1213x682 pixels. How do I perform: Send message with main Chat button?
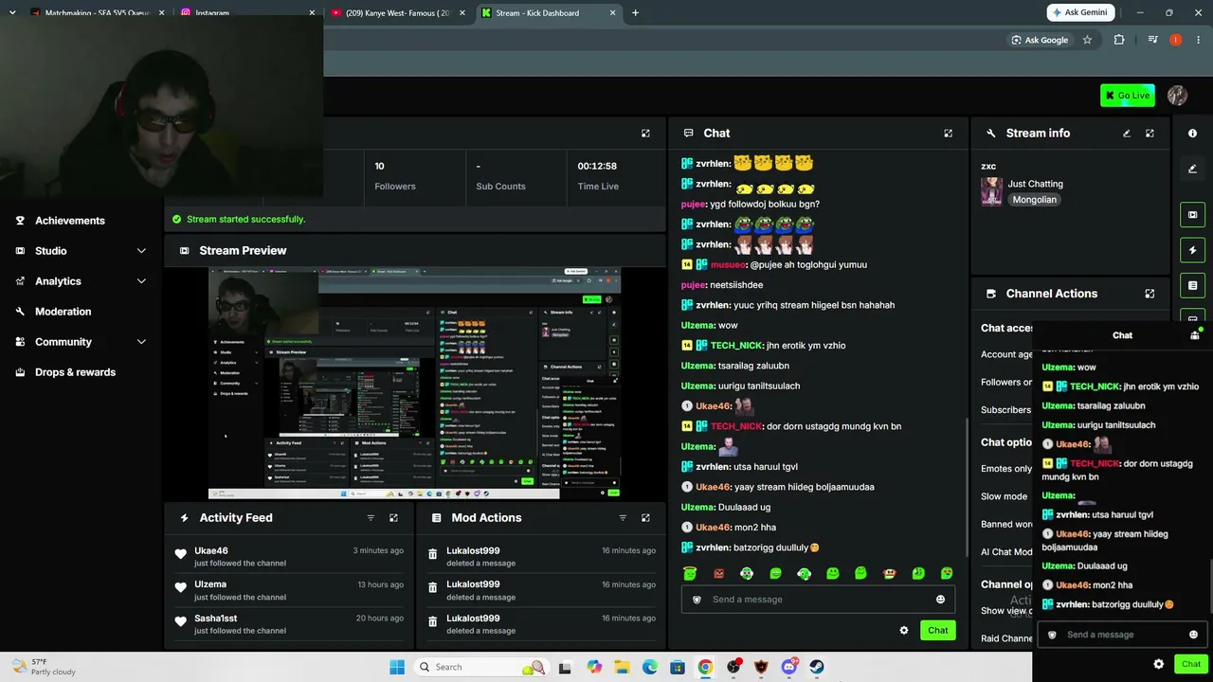937,630
